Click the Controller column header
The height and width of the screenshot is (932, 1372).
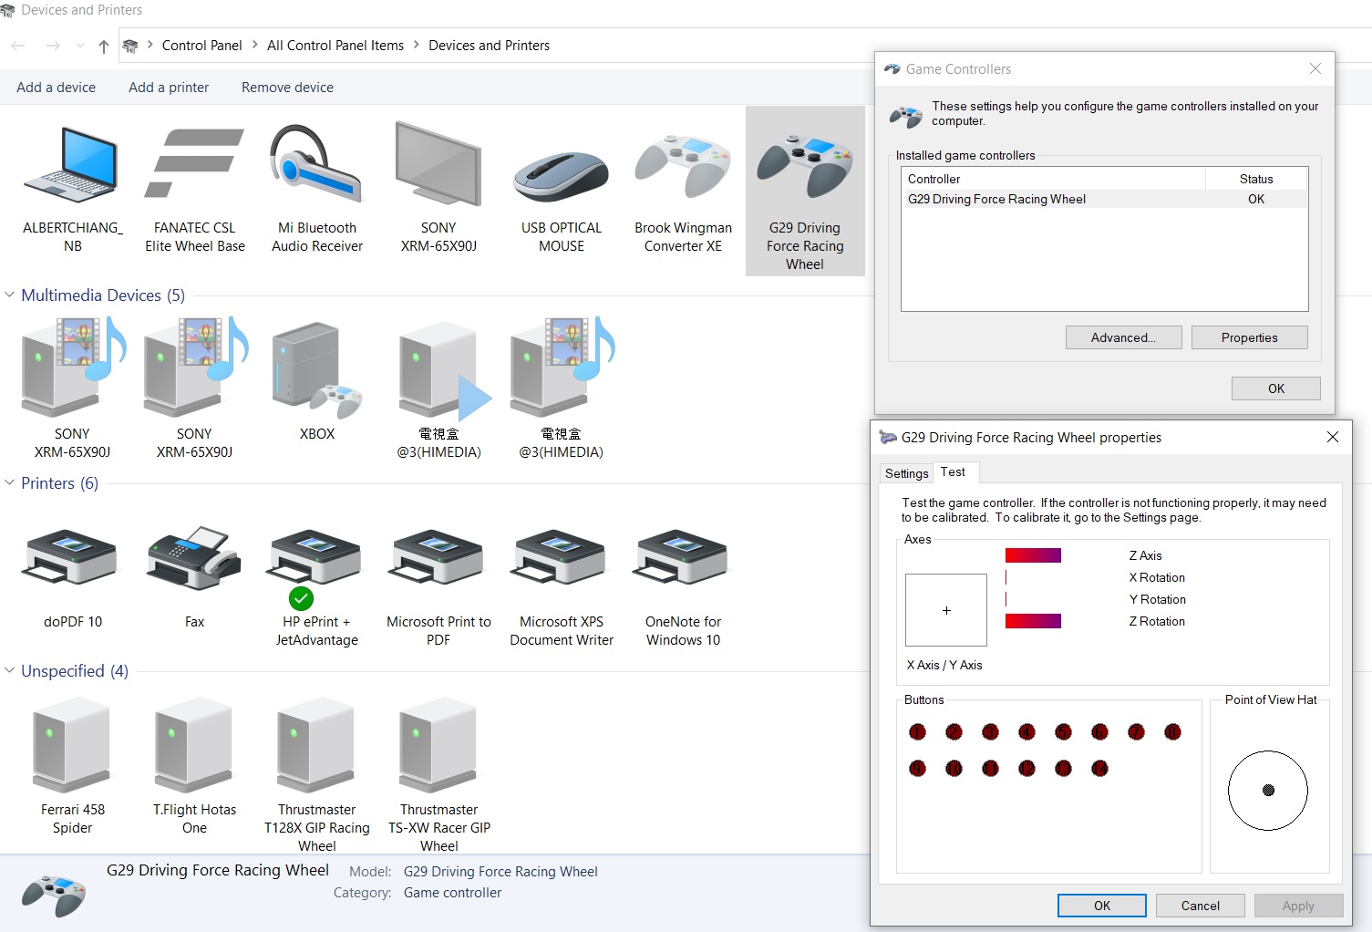tap(1053, 179)
